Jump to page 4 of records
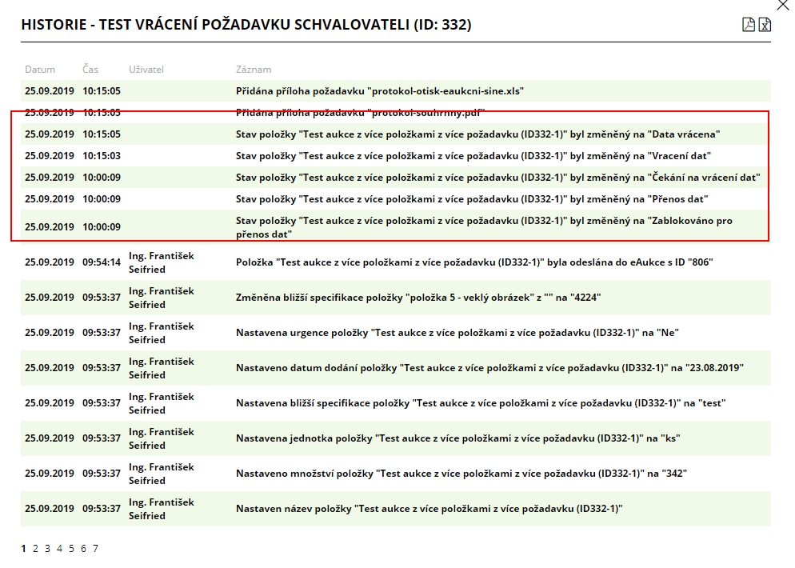Image resolution: width=795 pixels, height=568 pixels. click(59, 548)
